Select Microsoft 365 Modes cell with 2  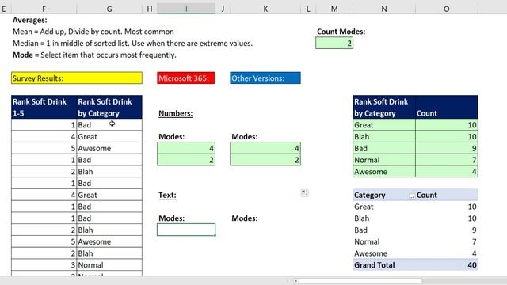(186, 160)
